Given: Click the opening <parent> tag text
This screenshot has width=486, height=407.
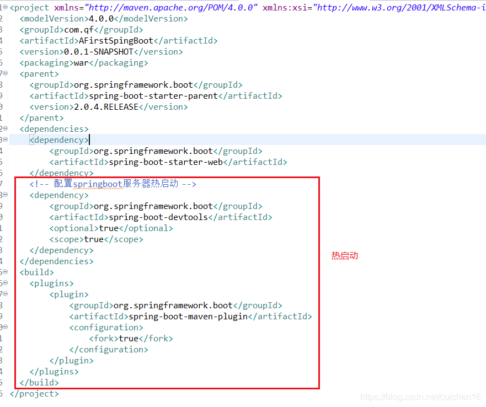Looking at the screenshot, I should click(39, 74).
